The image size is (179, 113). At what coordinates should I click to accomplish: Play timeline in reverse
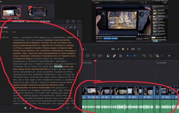pos(118,49)
